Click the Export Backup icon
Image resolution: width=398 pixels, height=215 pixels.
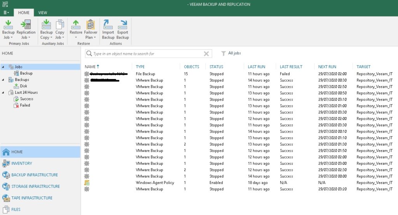(122, 29)
